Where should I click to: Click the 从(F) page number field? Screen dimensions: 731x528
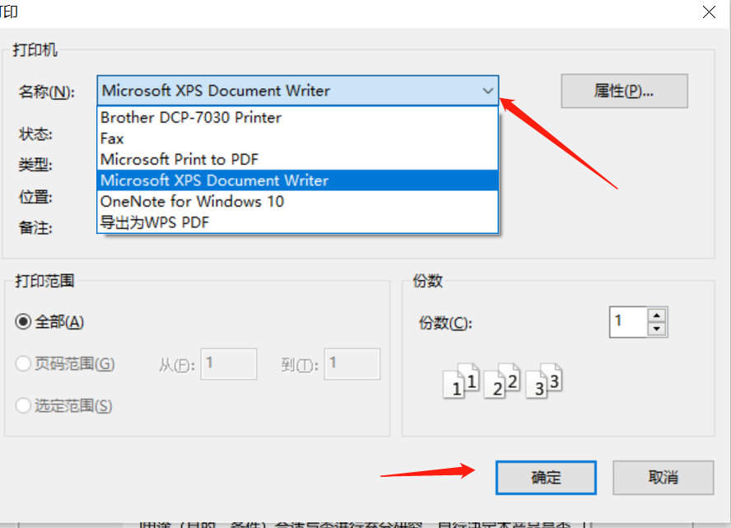pos(229,364)
